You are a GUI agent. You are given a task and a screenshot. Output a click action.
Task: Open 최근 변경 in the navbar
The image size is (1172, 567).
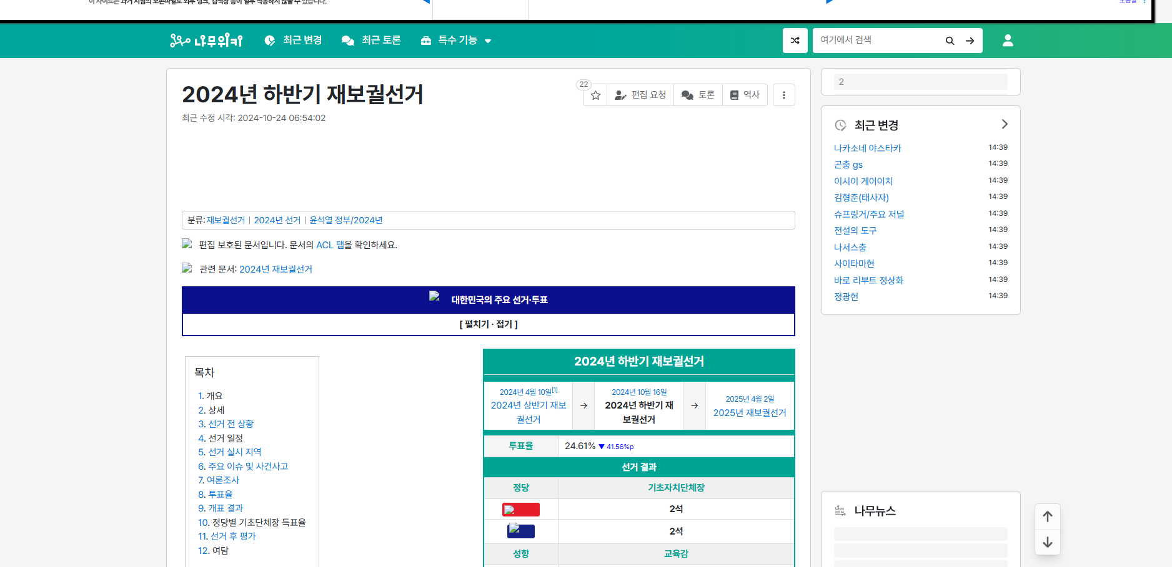click(x=293, y=41)
